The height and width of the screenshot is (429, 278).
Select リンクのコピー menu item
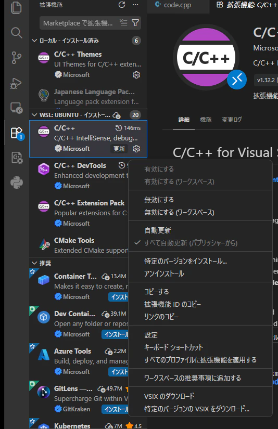[x=200, y=317]
